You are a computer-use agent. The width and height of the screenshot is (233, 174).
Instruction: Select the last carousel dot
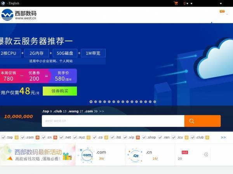coord(155,102)
